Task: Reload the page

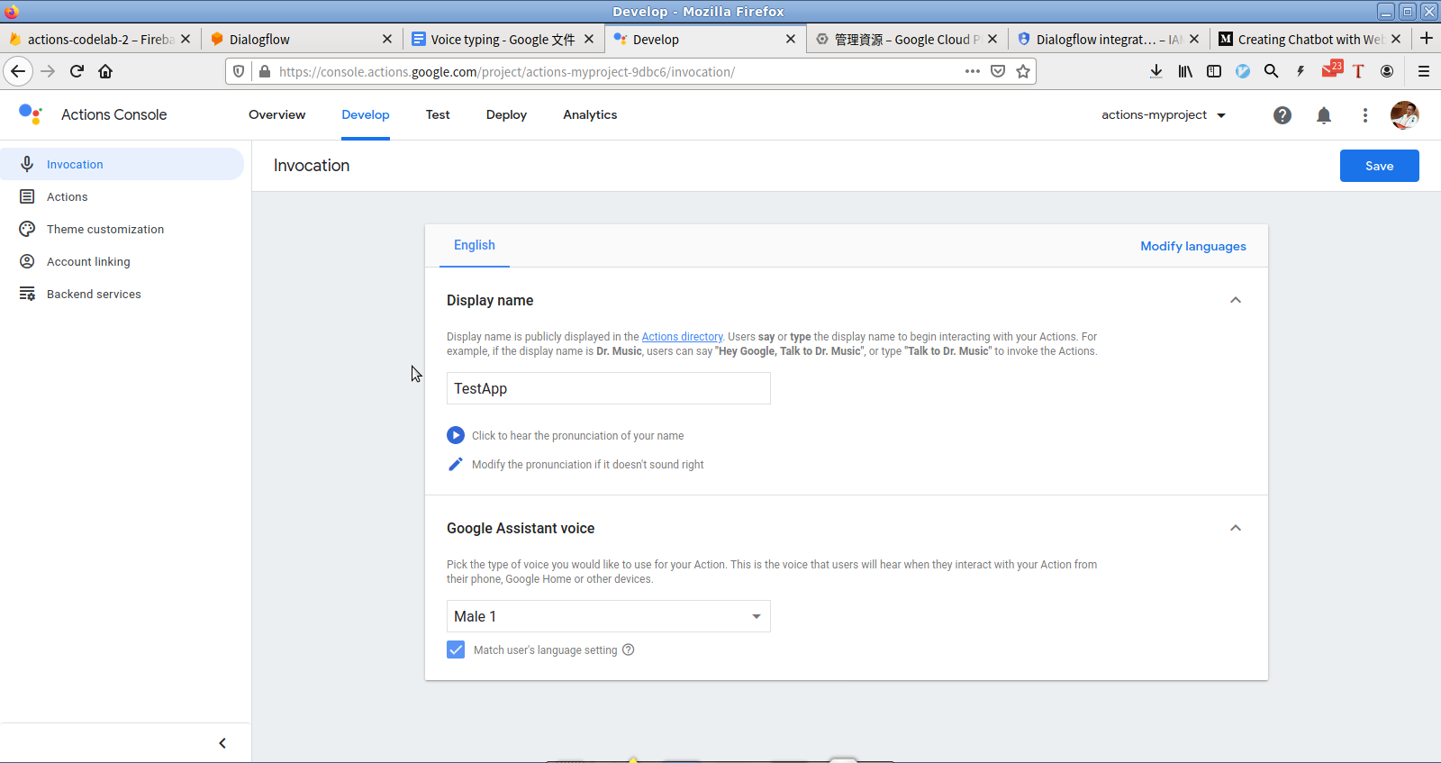Action: coord(77,71)
